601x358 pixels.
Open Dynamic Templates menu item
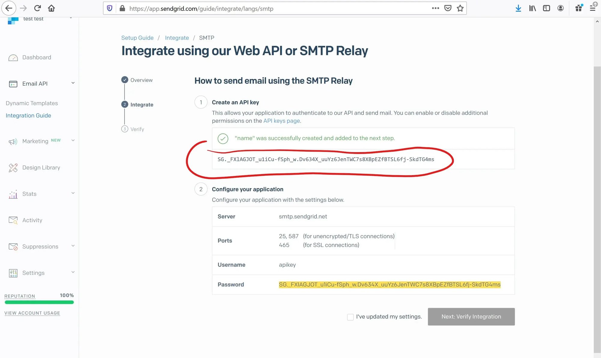click(32, 103)
